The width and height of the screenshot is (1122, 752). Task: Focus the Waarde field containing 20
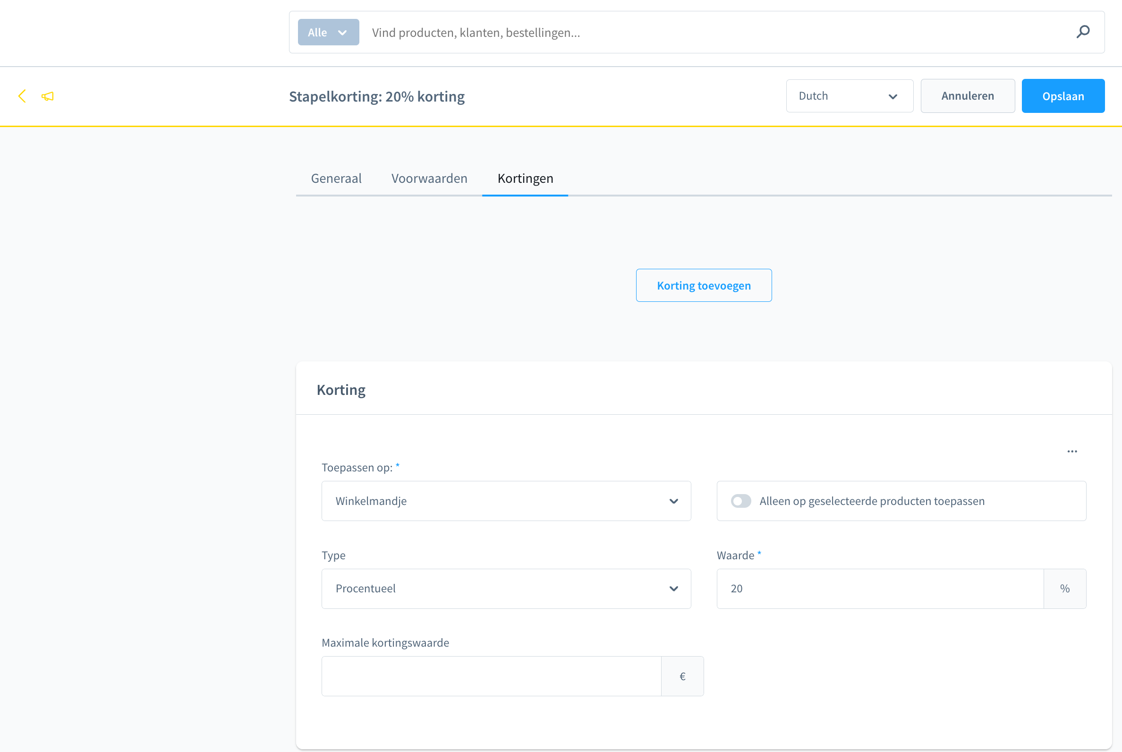(879, 589)
